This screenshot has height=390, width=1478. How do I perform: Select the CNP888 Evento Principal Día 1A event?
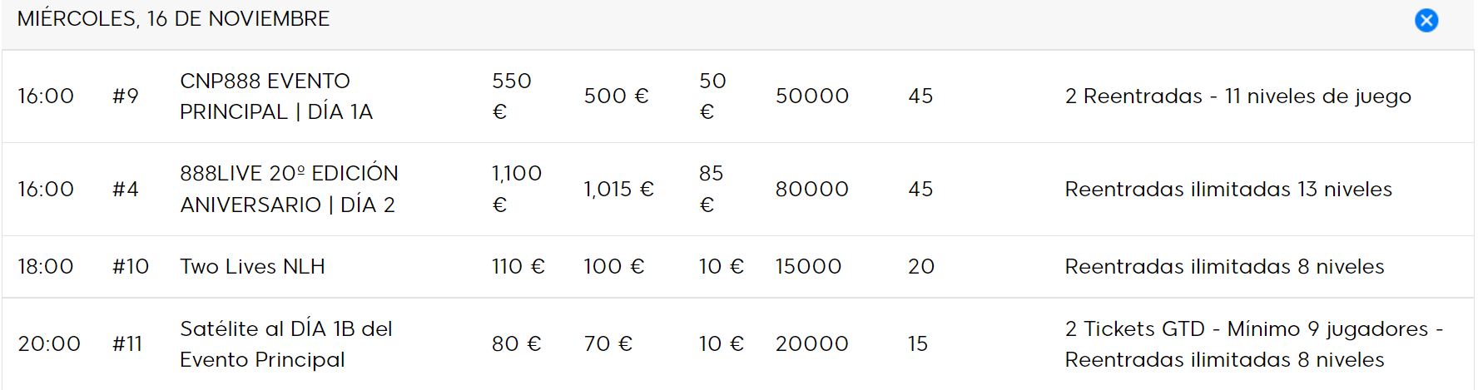276,96
